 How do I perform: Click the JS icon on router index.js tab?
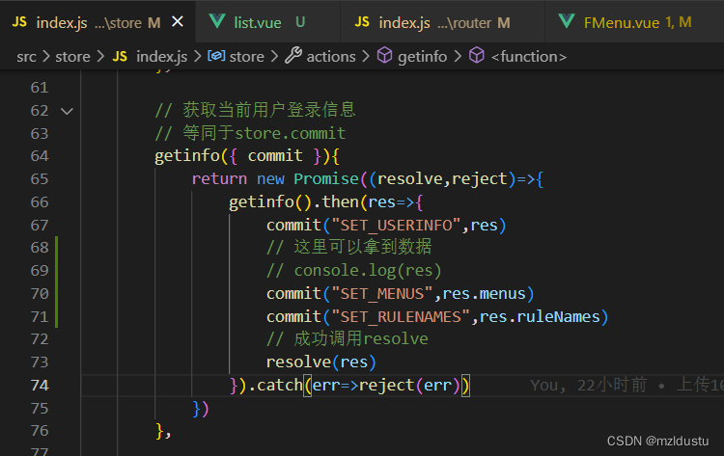pos(362,22)
